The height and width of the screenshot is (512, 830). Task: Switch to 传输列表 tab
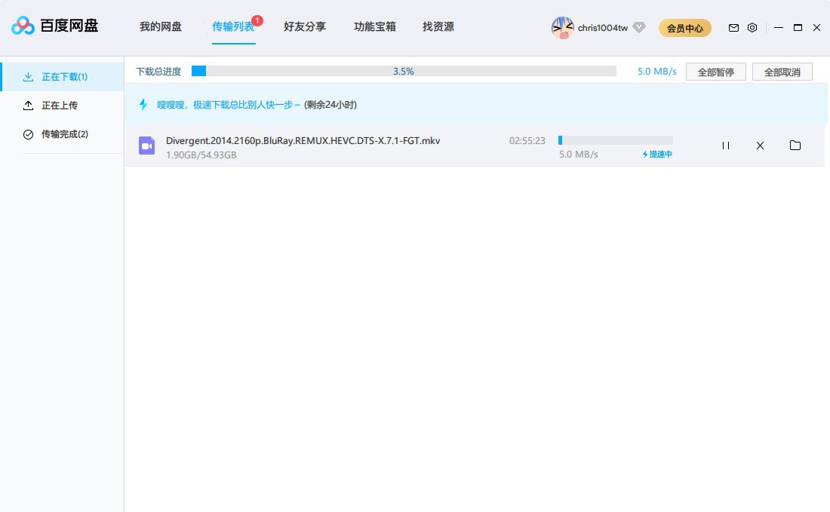pos(233,26)
